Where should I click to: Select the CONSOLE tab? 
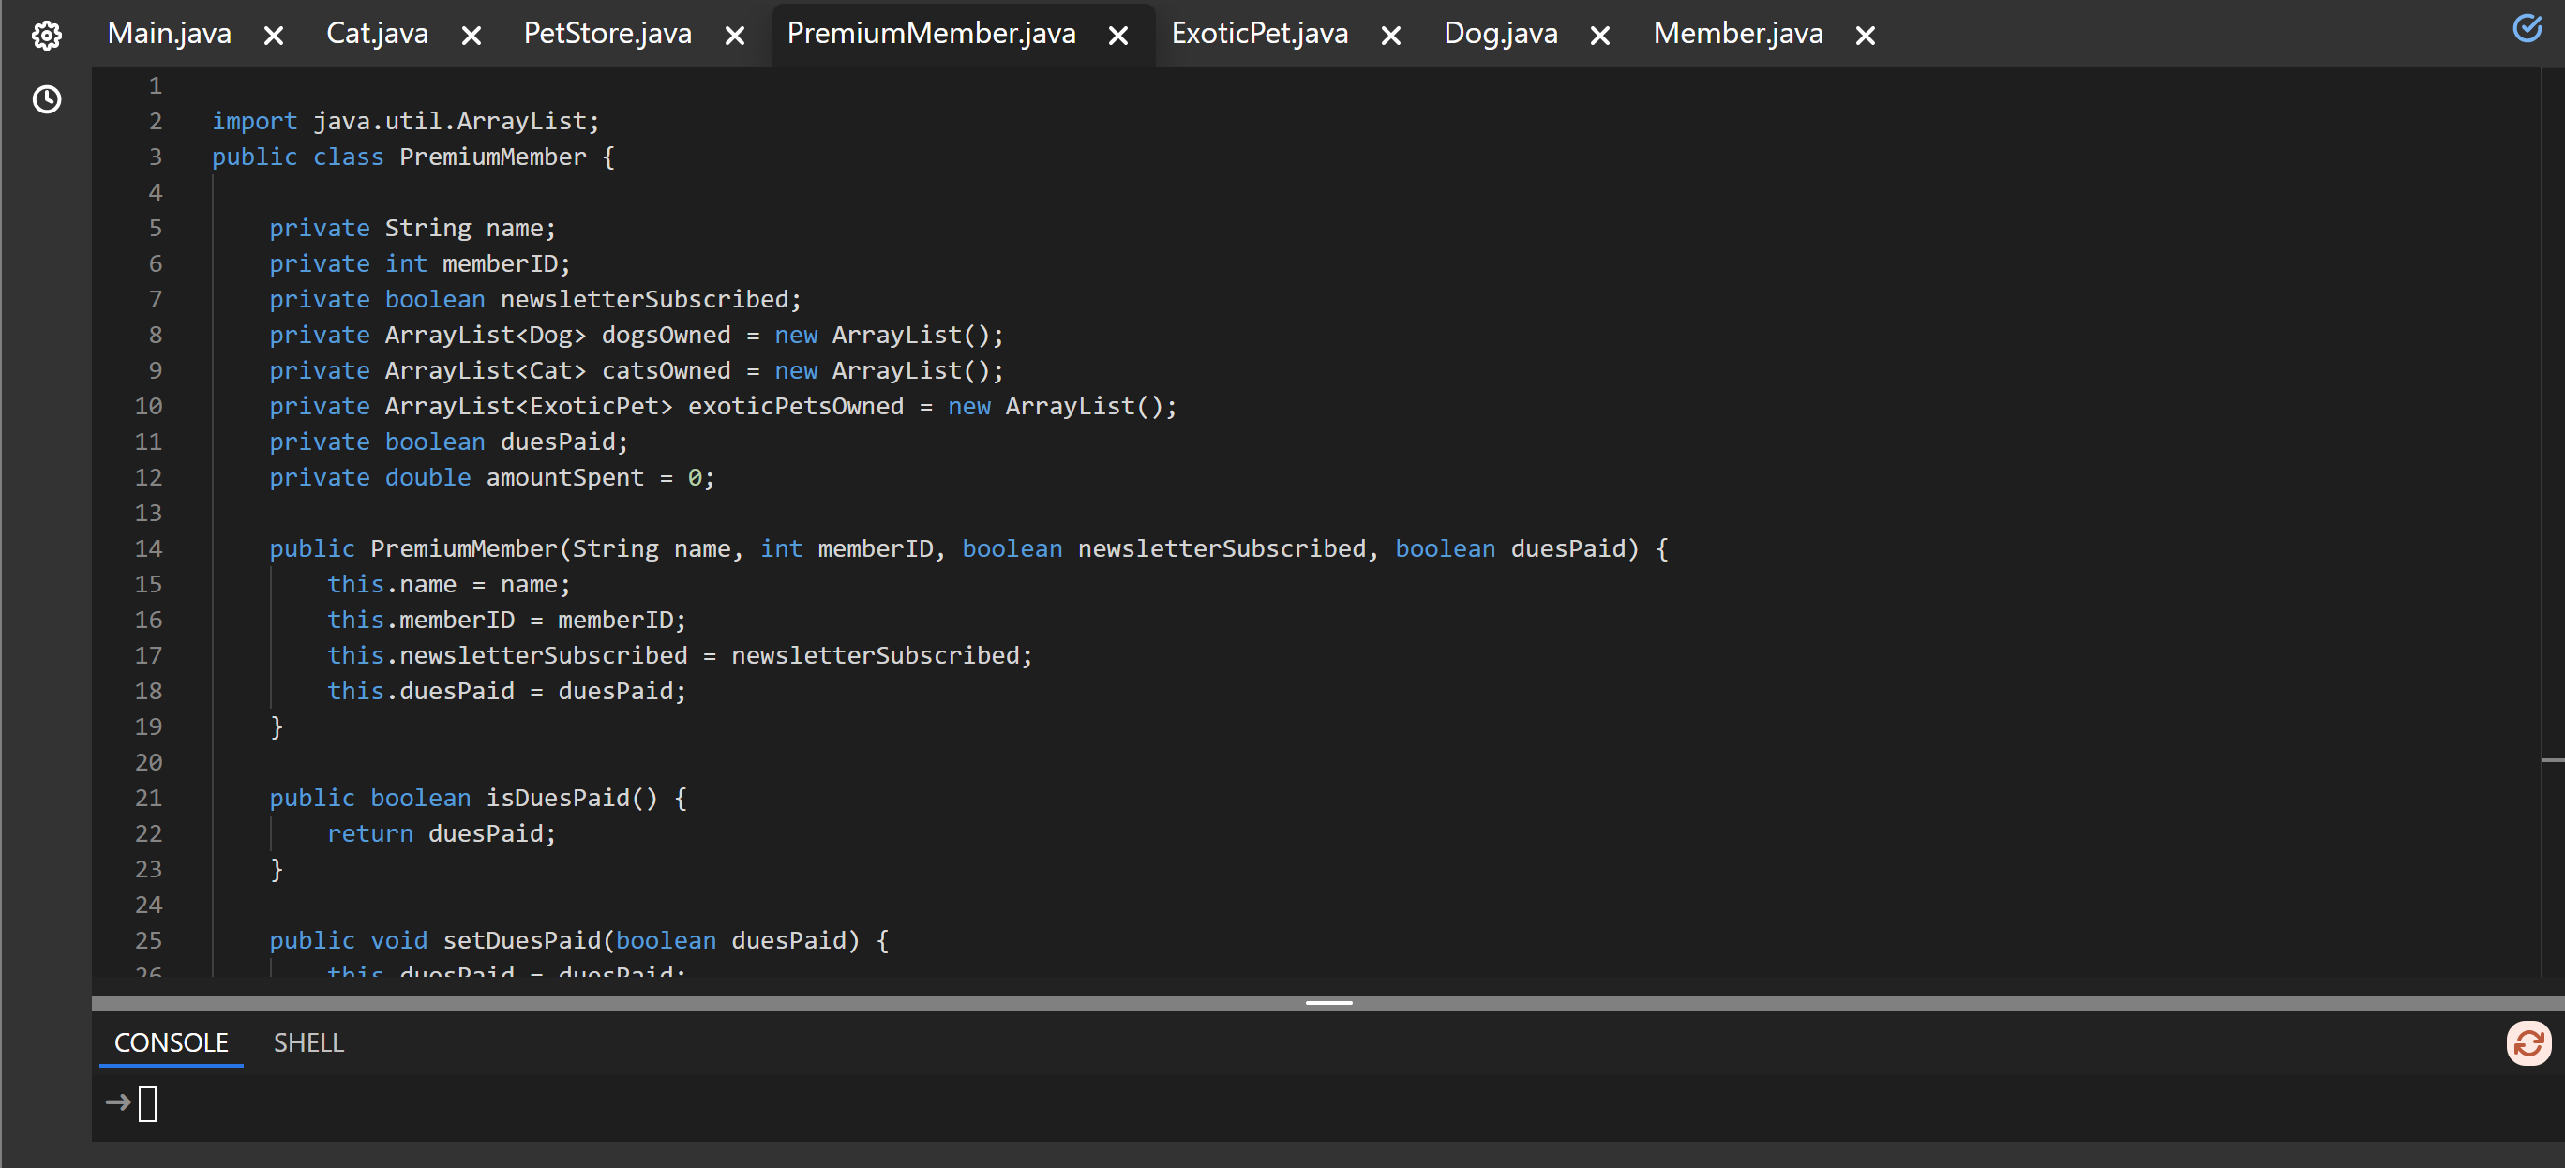click(x=172, y=1042)
